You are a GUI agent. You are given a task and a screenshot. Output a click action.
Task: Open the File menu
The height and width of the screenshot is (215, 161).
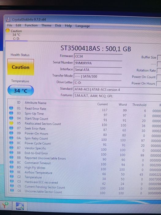tap(10, 25)
